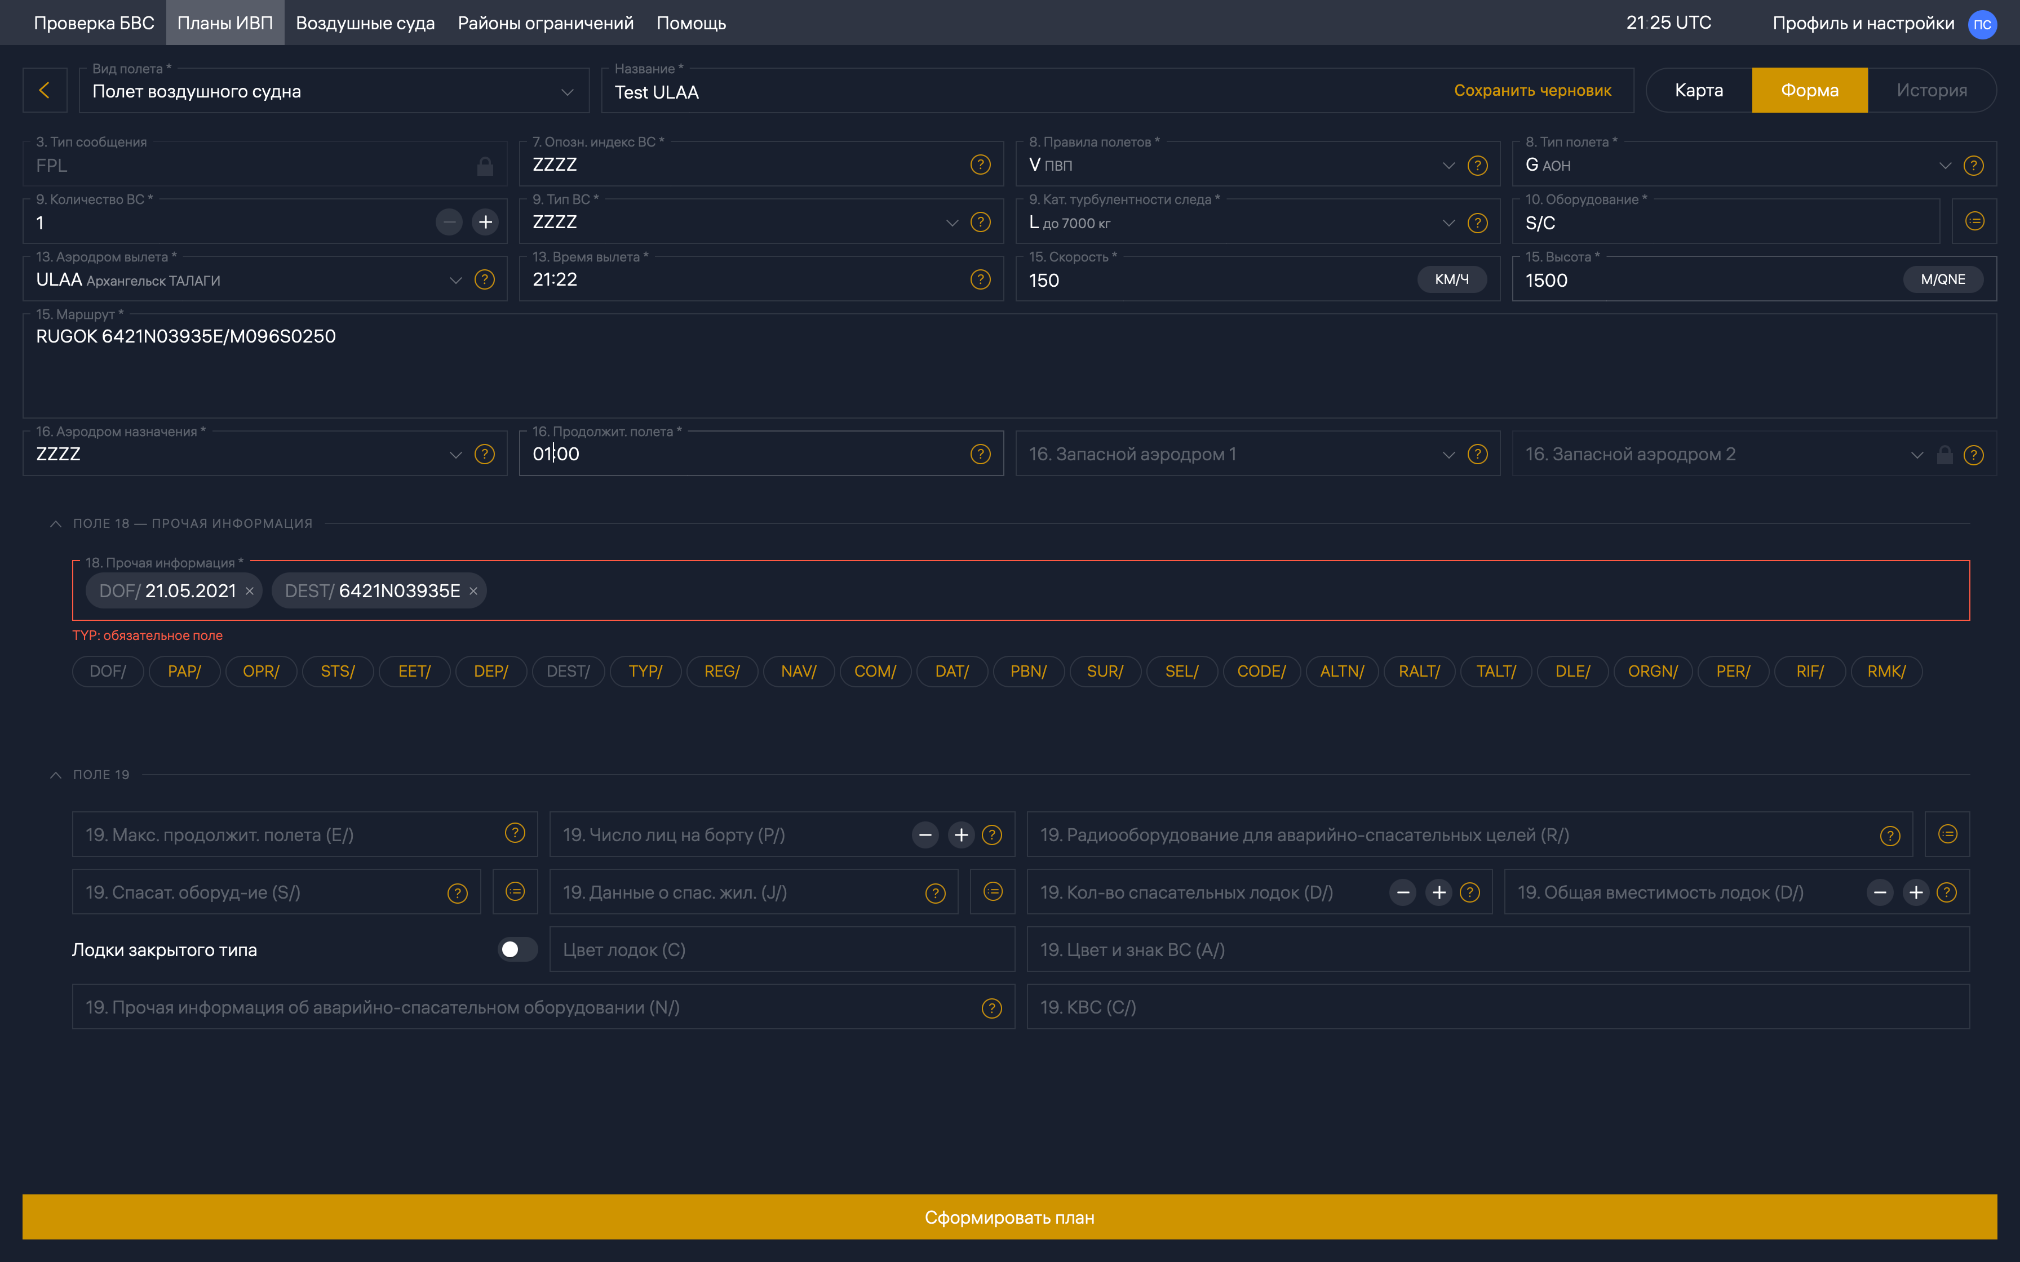Click help icon for flight duration

point(980,454)
